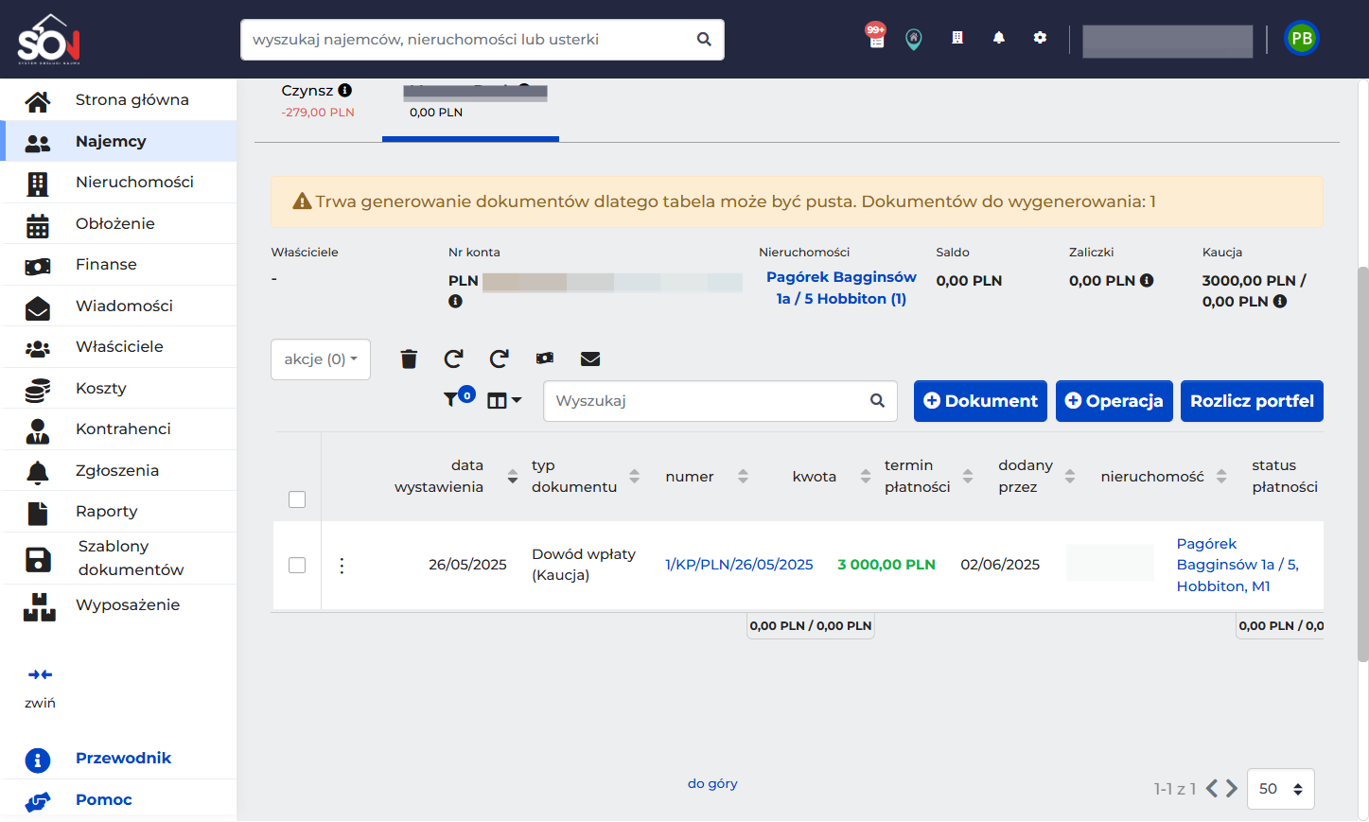Tick the select-all checkbox in the table header
This screenshot has height=822, width=1369.
(x=297, y=499)
